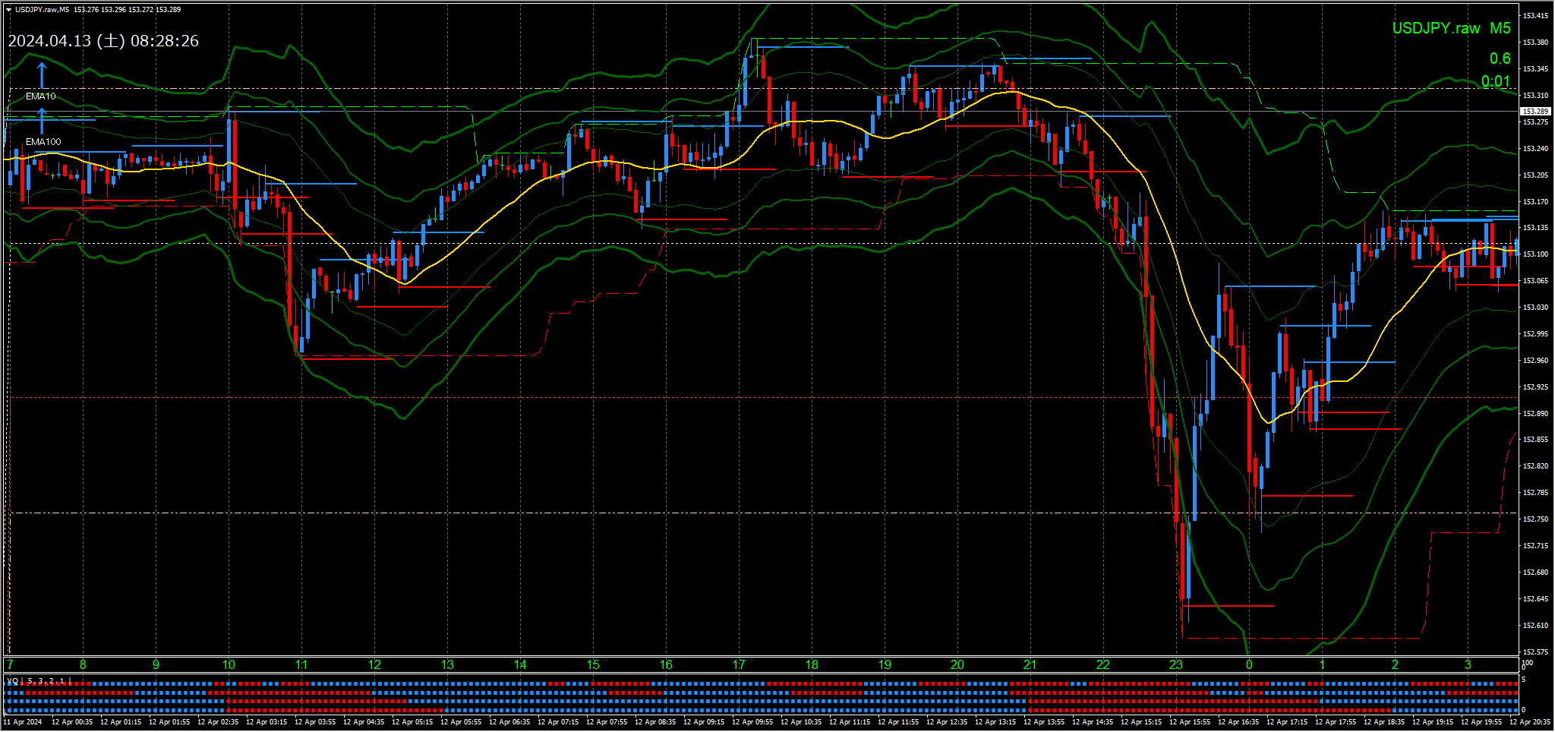
Task: Click the 11 Apr 2024 time axis label
Action: click(x=23, y=722)
